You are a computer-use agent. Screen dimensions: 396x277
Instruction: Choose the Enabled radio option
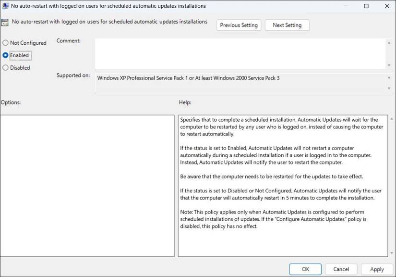coord(6,55)
